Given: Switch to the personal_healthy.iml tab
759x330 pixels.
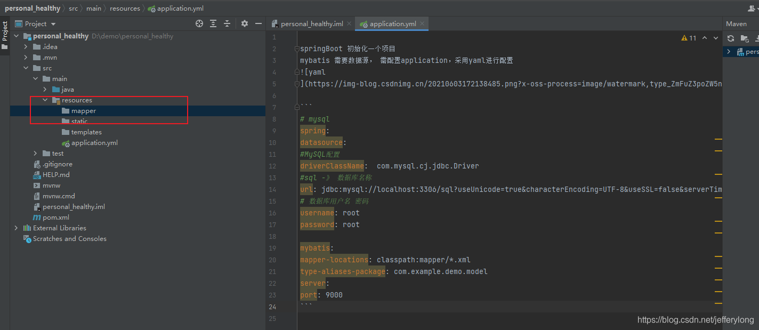Looking at the screenshot, I should pyautogui.click(x=311, y=23).
